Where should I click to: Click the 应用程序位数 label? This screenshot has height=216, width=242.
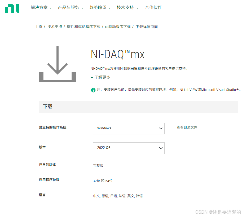[x=49, y=180]
